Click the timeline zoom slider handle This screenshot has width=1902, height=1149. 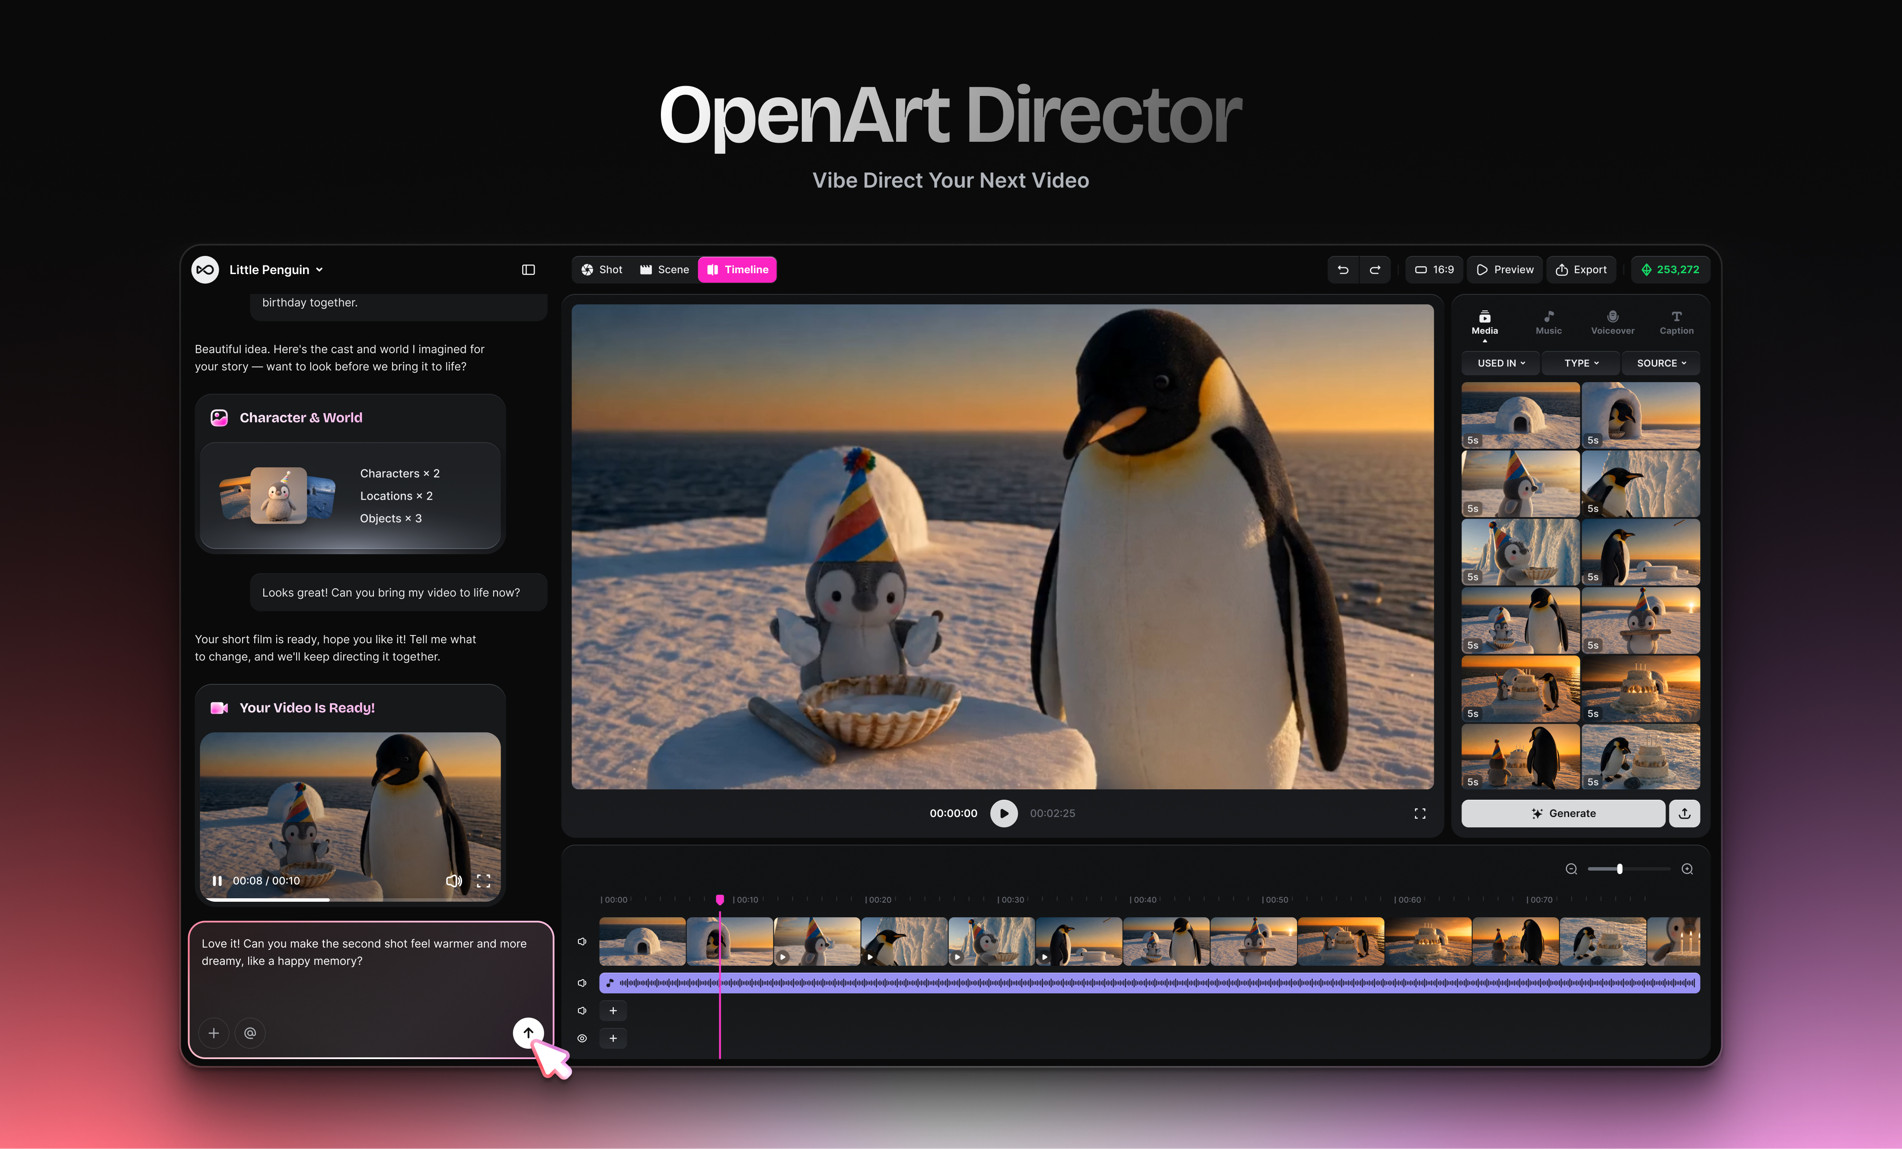(1619, 869)
